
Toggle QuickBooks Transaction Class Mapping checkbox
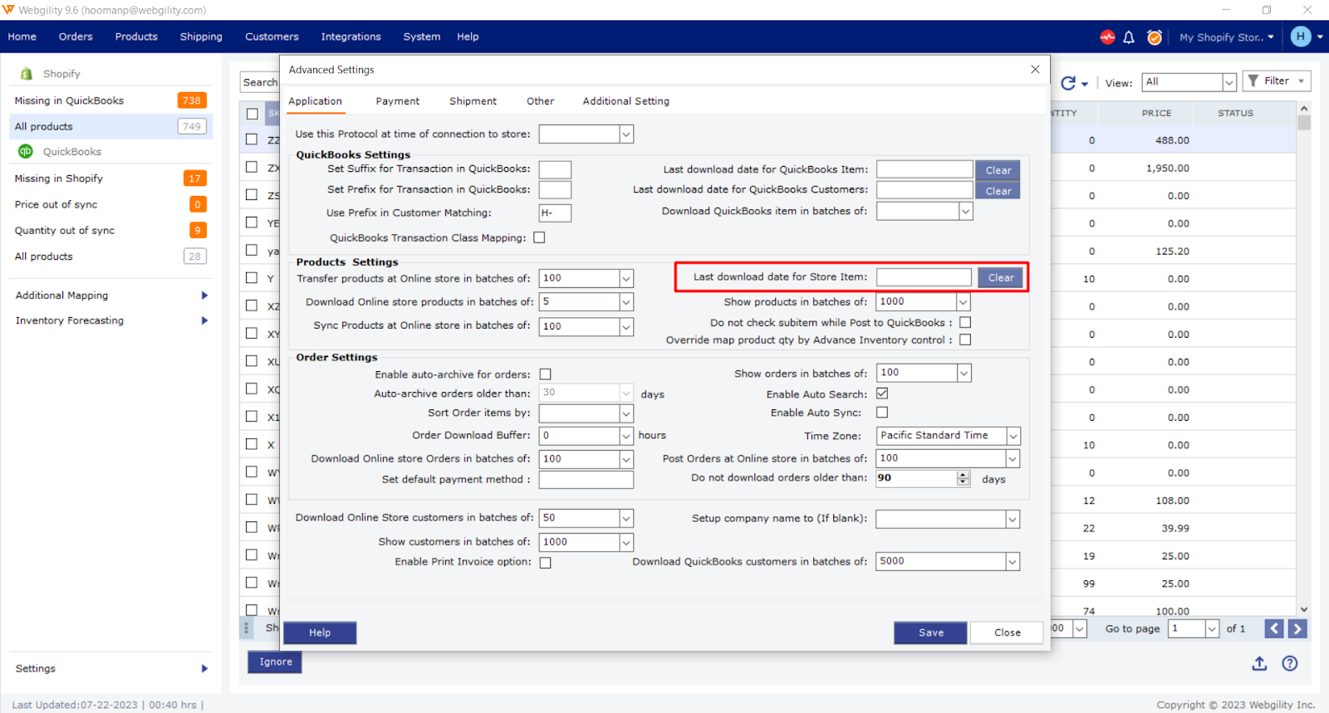click(539, 237)
